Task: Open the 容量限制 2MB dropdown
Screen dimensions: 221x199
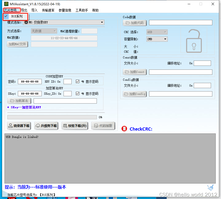Action: (157, 39)
